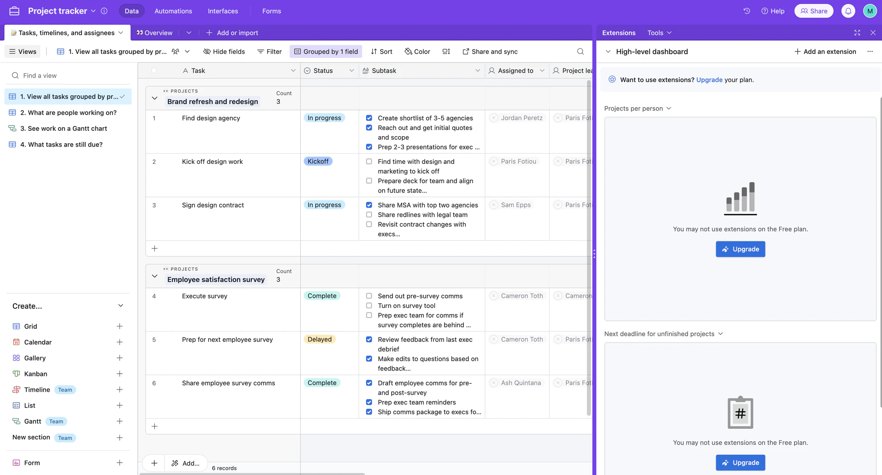Expand extensions panel to fullscreen
The width and height of the screenshot is (882, 475).
[857, 33]
